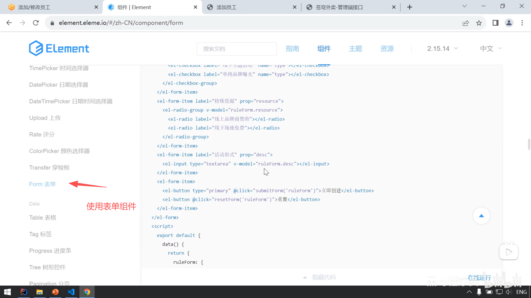
Task: Open Visual Studio Code from taskbar
Action: pyautogui.click(x=71, y=292)
